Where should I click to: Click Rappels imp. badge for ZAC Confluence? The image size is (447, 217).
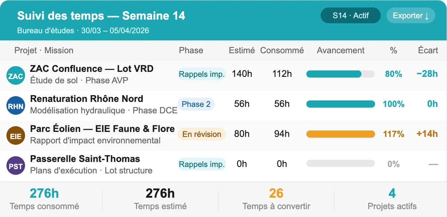point(202,74)
